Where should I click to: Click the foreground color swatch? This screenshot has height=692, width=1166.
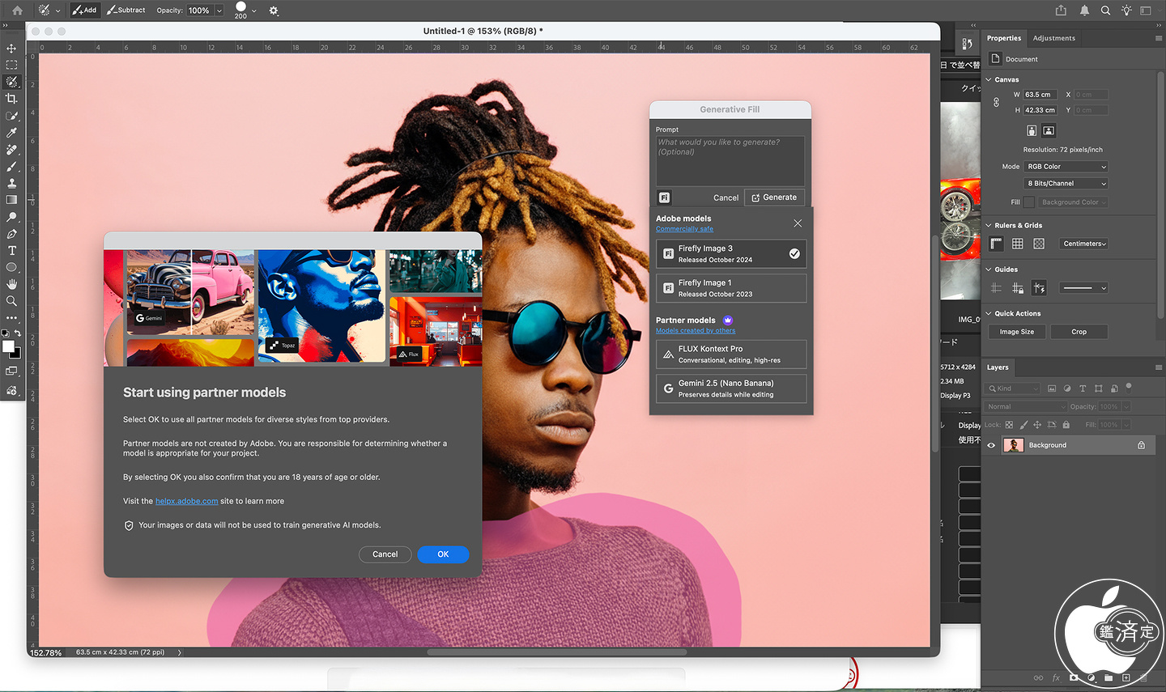coord(8,346)
